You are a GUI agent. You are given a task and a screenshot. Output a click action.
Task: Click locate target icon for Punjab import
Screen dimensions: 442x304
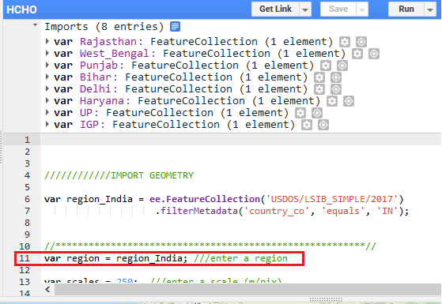tap(342, 66)
